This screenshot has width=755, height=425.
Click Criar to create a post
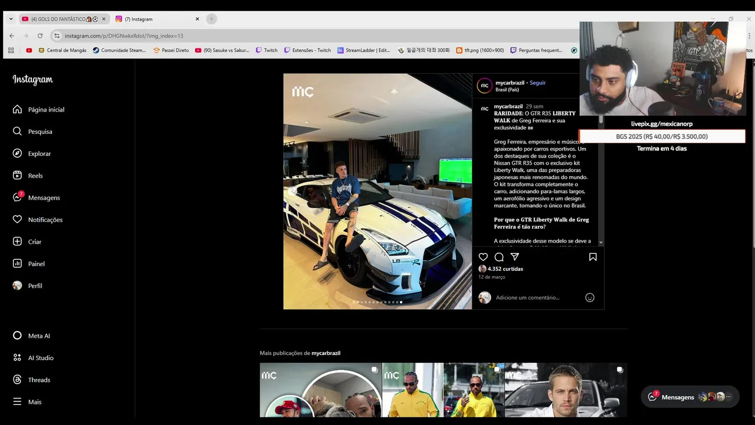27,241
